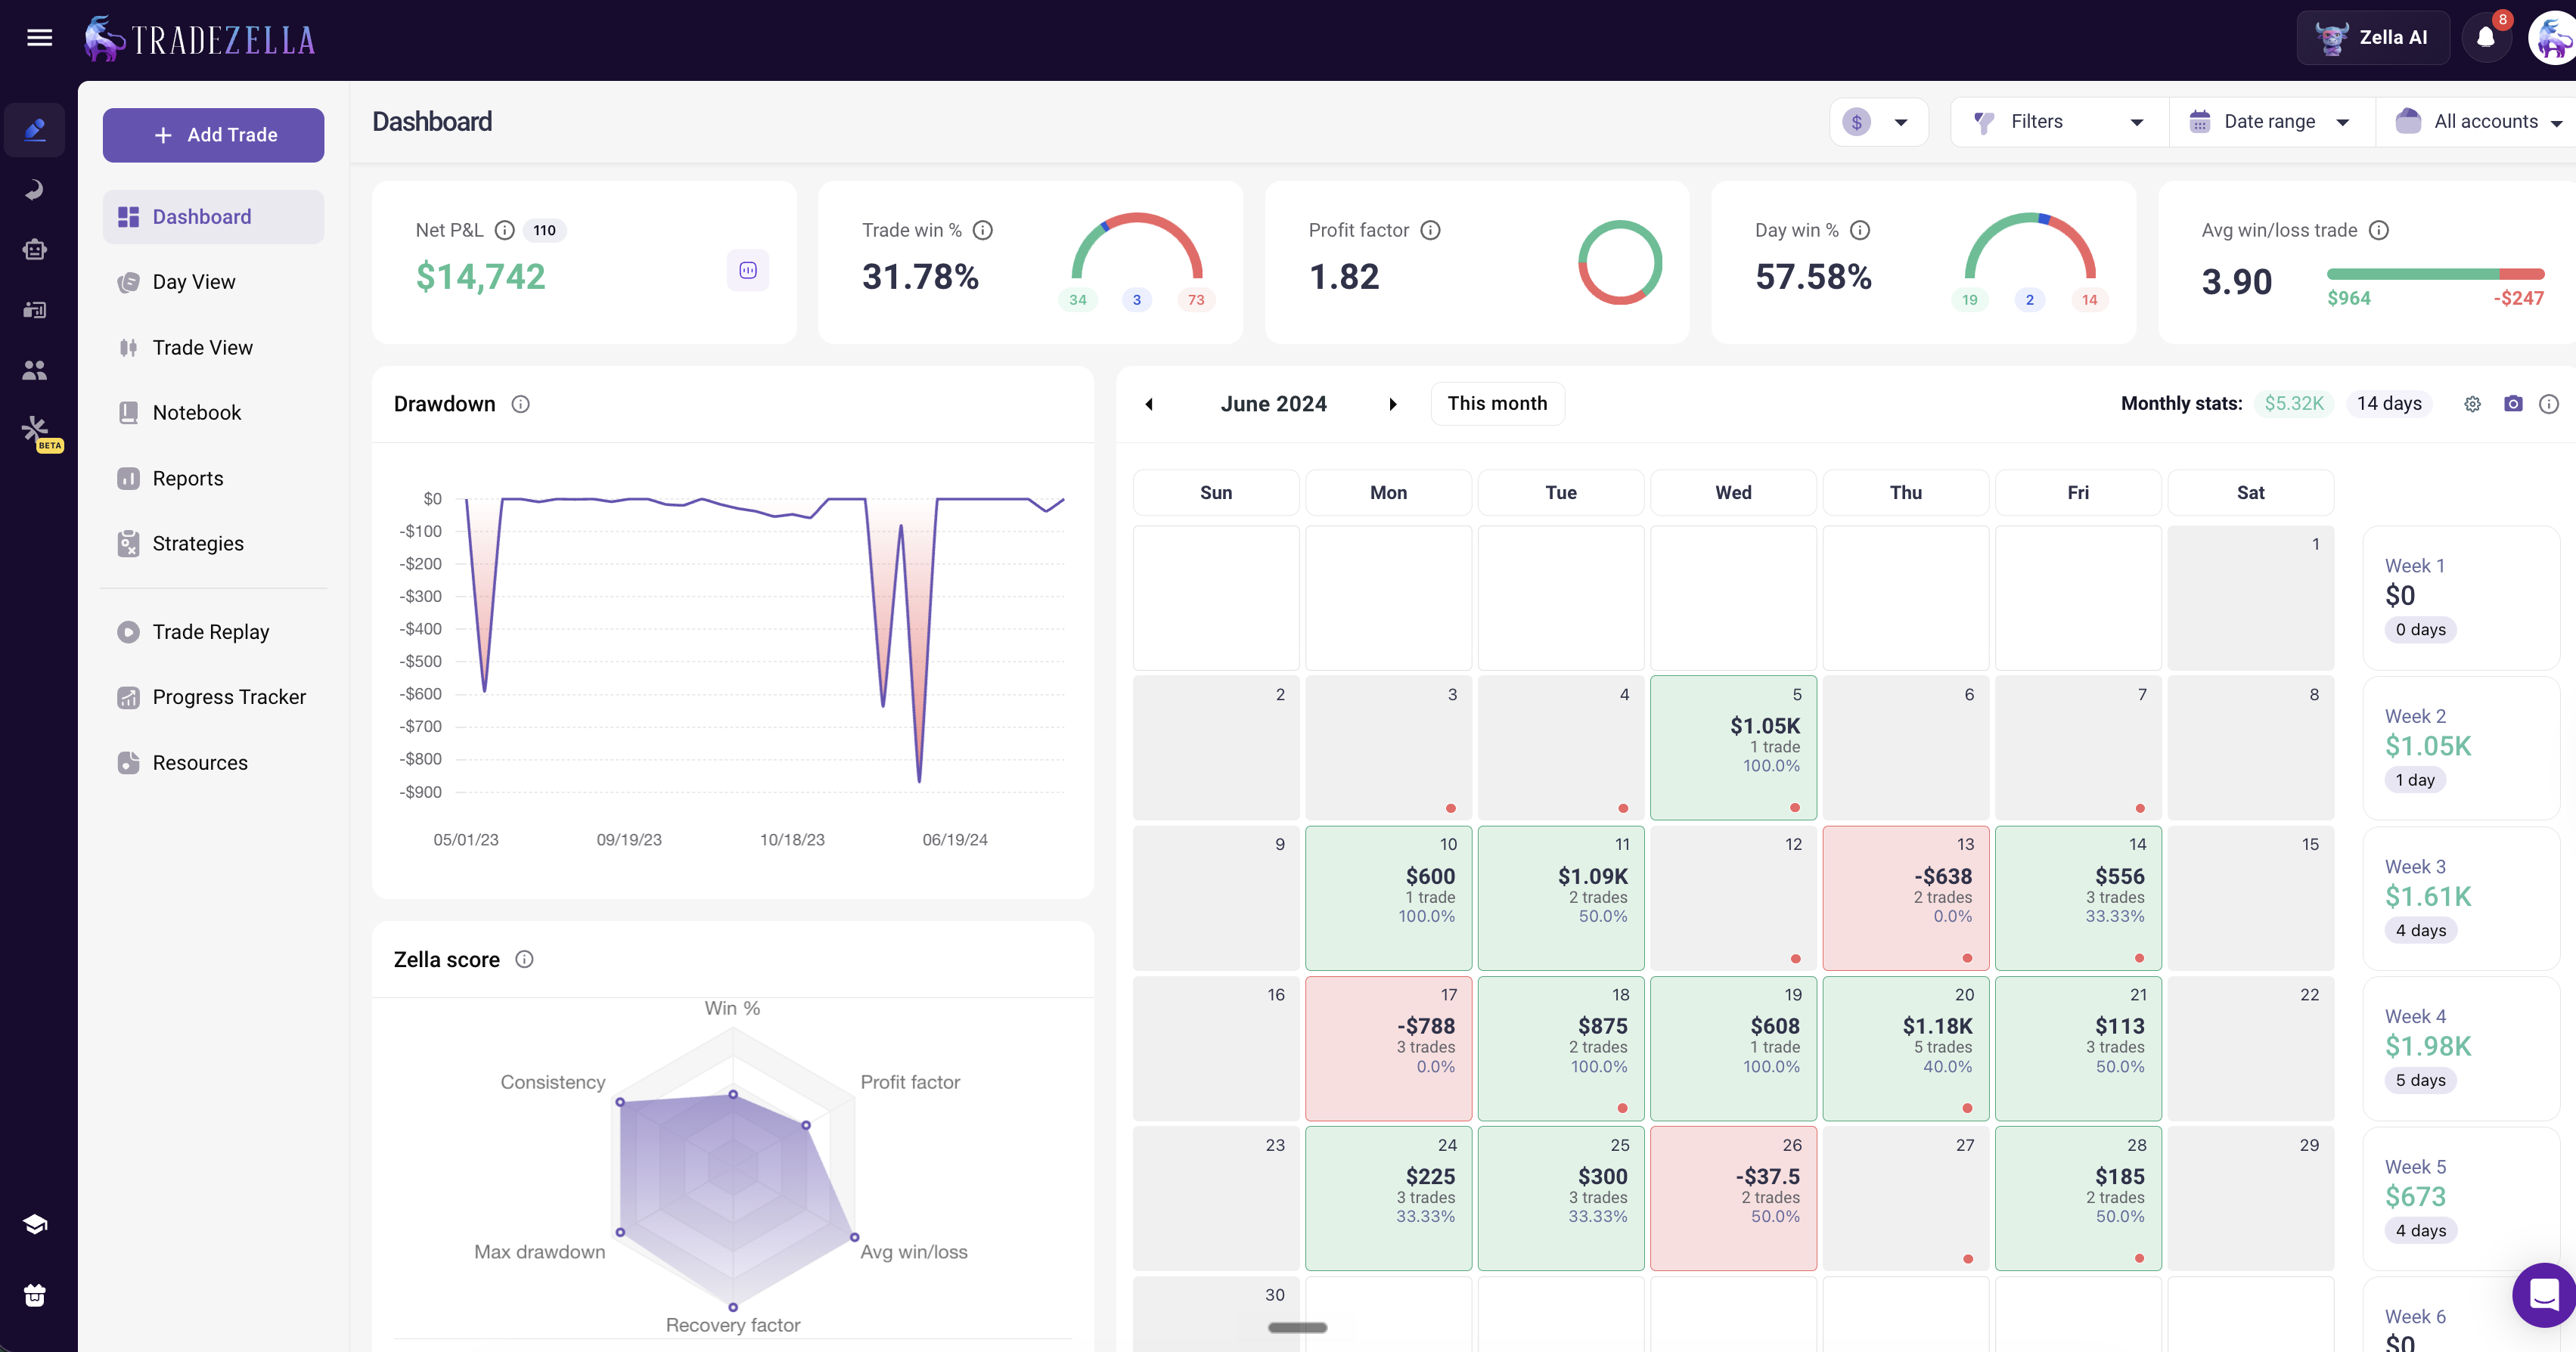Viewport: 2576px width, 1352px height.
Task: Click the Week 4 summary $1.98K
Action: point(2461,1048)
